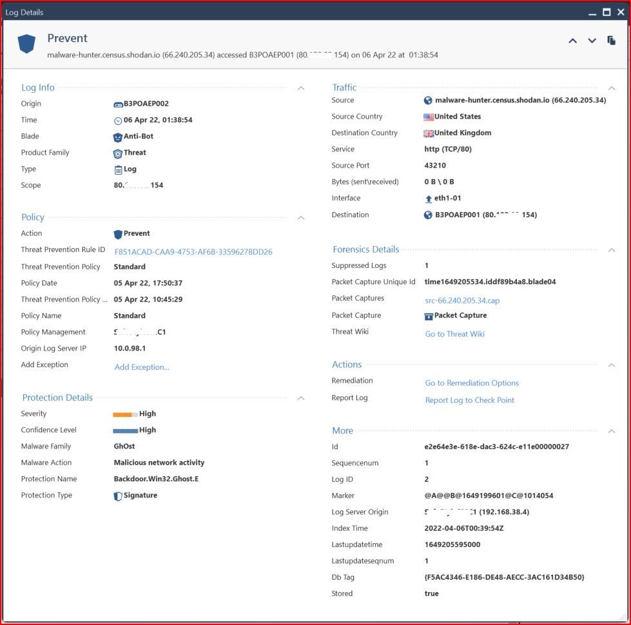Select the http (TCP/80) service value
The width and height of the screenshot is (631, 625).
point(448,149)
